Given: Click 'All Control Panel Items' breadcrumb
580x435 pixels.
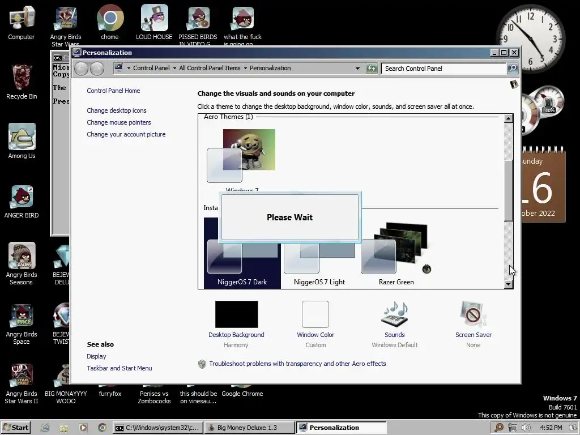Looking at the screenshot, I should (210, 68).
